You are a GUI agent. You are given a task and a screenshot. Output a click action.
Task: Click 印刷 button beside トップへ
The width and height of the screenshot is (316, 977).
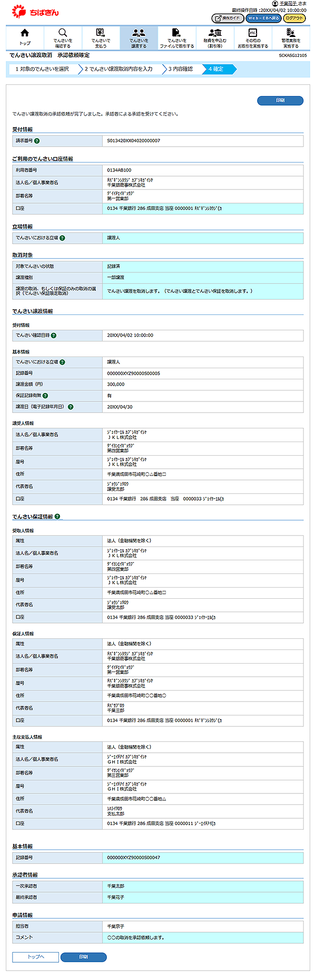[x=84, y=957]
